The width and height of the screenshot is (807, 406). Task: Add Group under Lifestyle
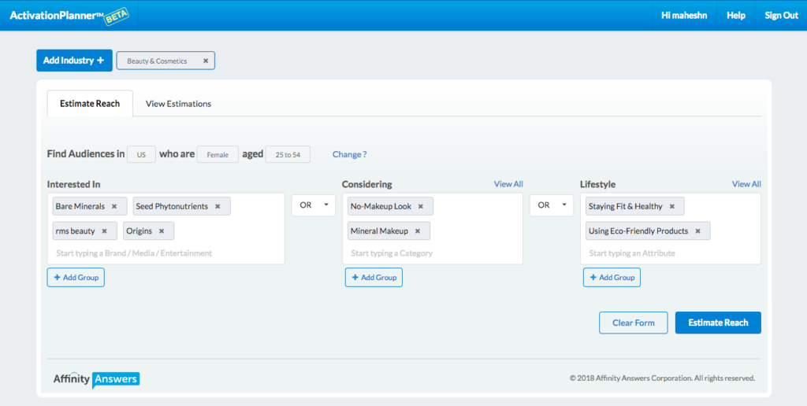tap(612, 278)
